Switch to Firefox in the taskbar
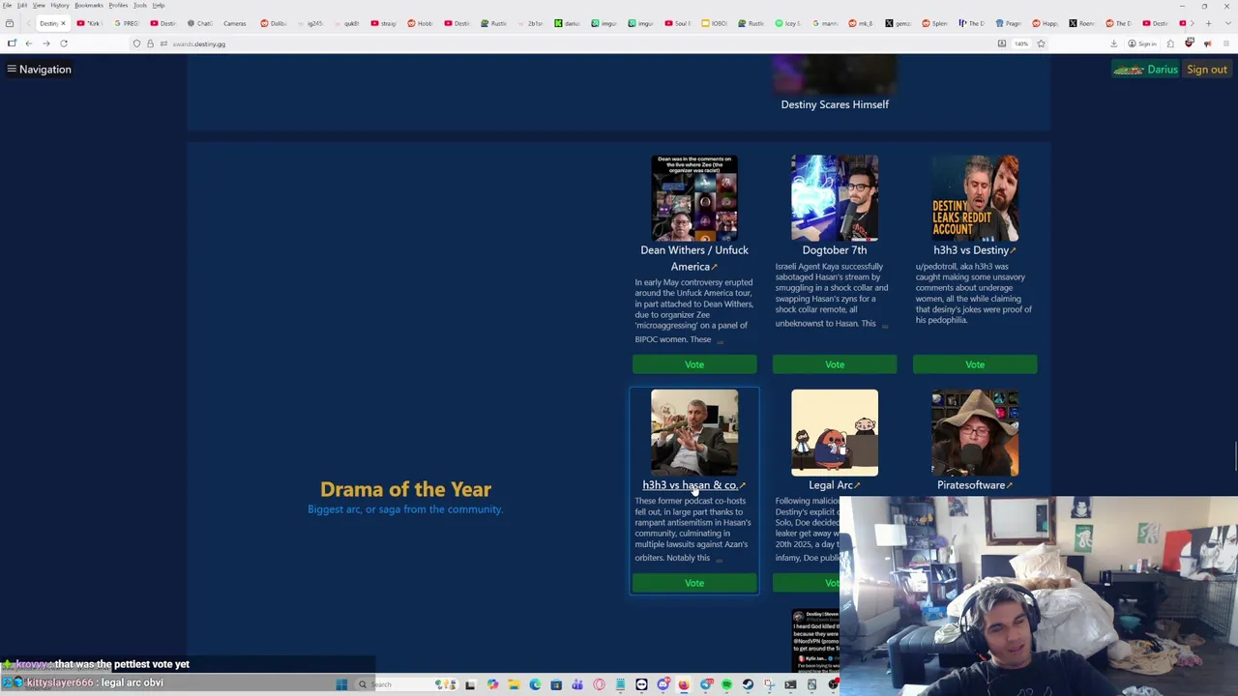 click(684, 684)
